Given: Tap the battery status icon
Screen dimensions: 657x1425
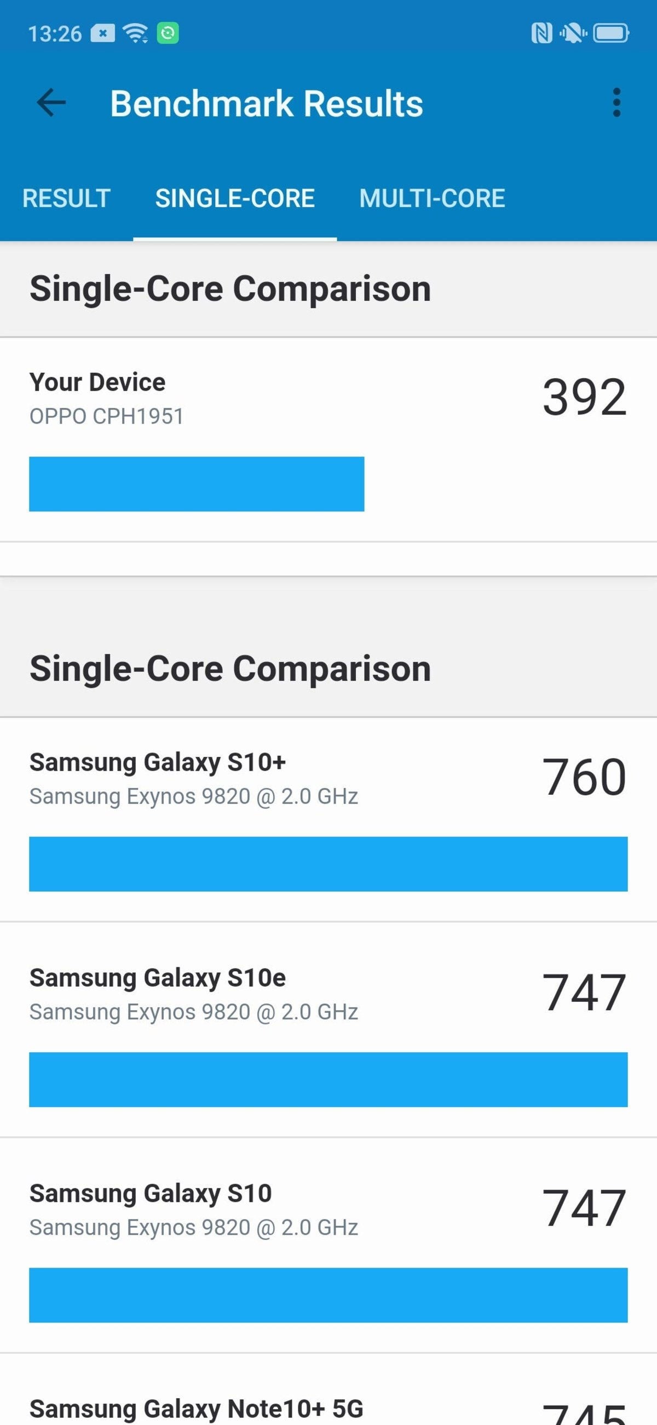Looking at the screenshot, I should click(x=610, y=33).
